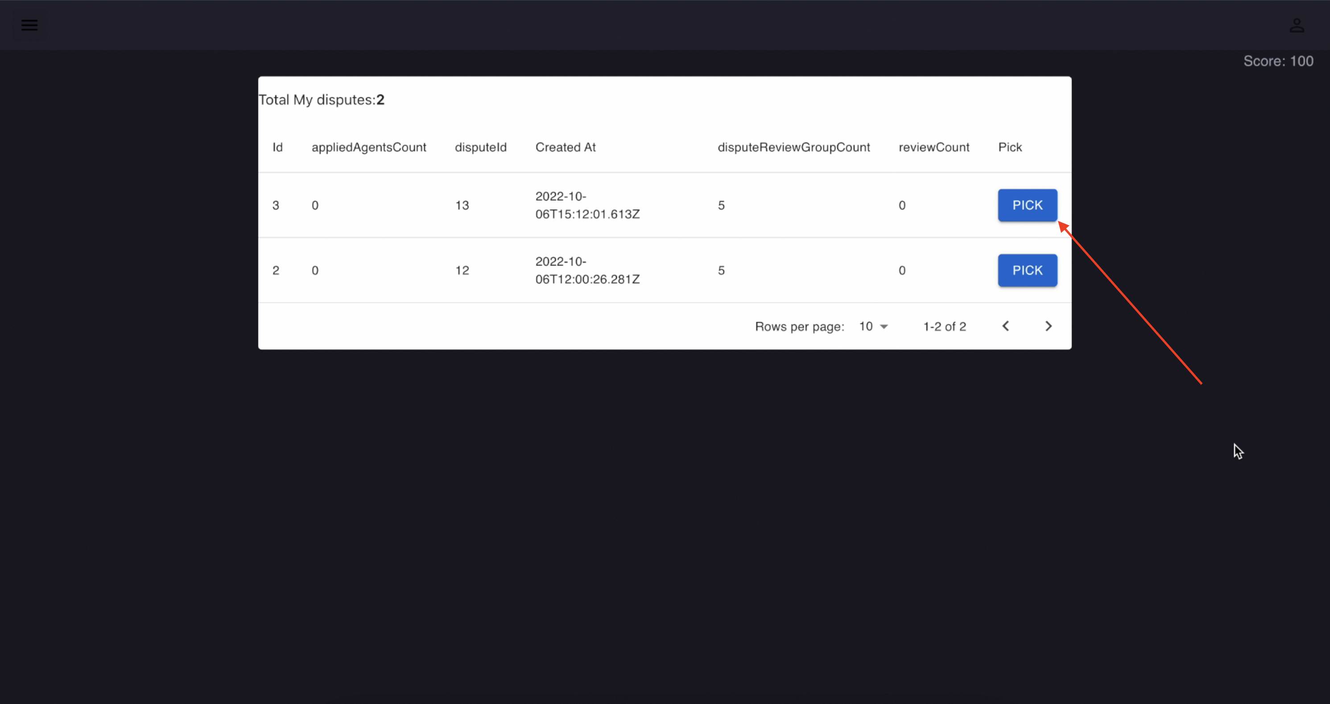
Task: Click the disputeId column header
Action: 480,147
